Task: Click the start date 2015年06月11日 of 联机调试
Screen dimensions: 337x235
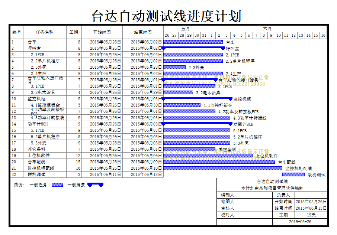Action: click(105, 174)
